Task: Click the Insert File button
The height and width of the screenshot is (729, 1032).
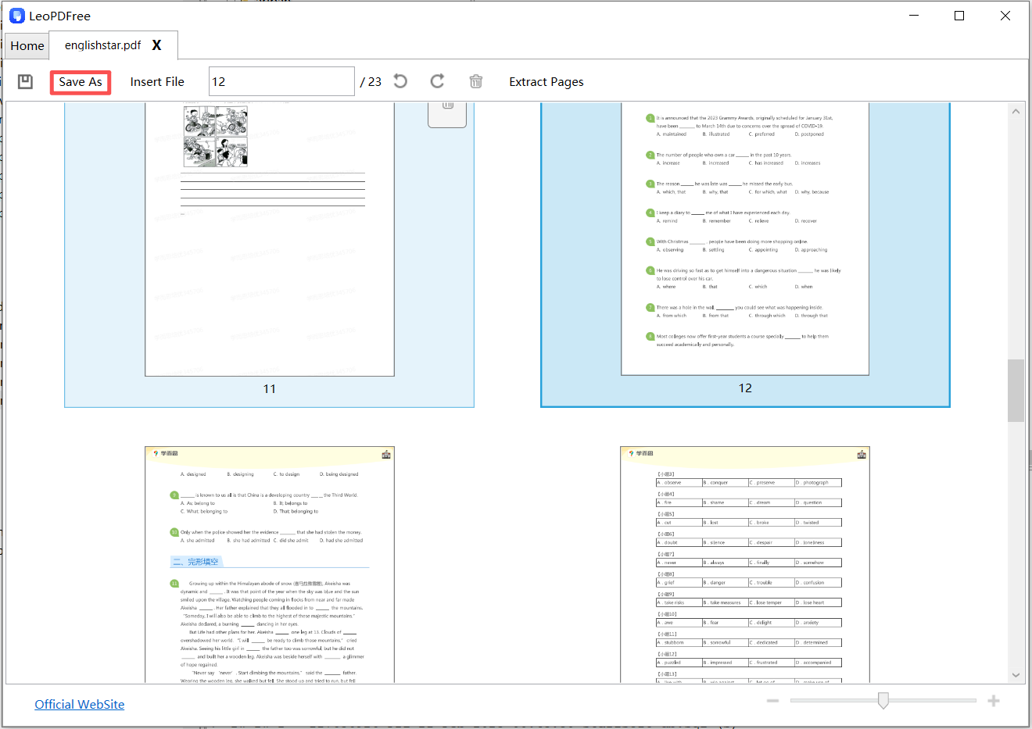Action: coord(157,81)
